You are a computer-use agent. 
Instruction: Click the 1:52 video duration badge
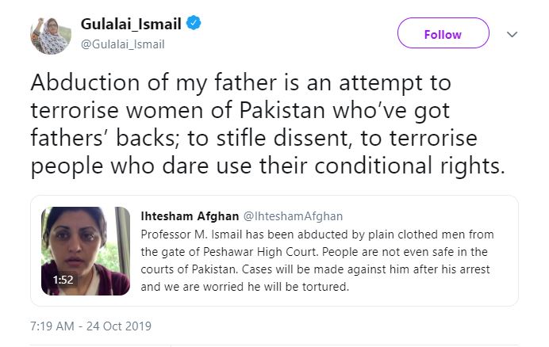tap(63, 280)
